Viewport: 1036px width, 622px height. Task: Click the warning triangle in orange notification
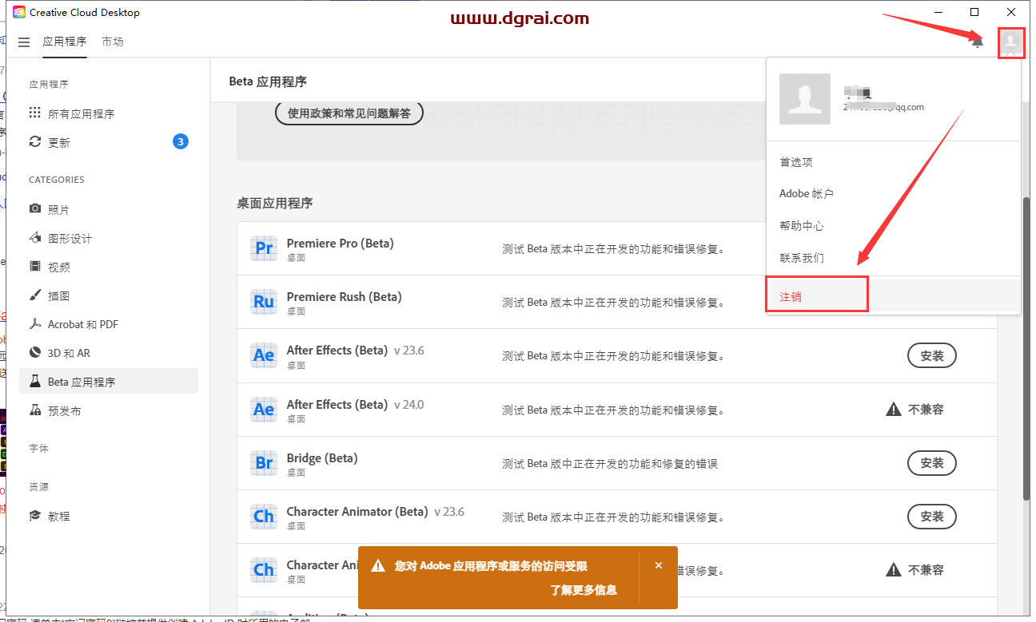tap(378, 566)
